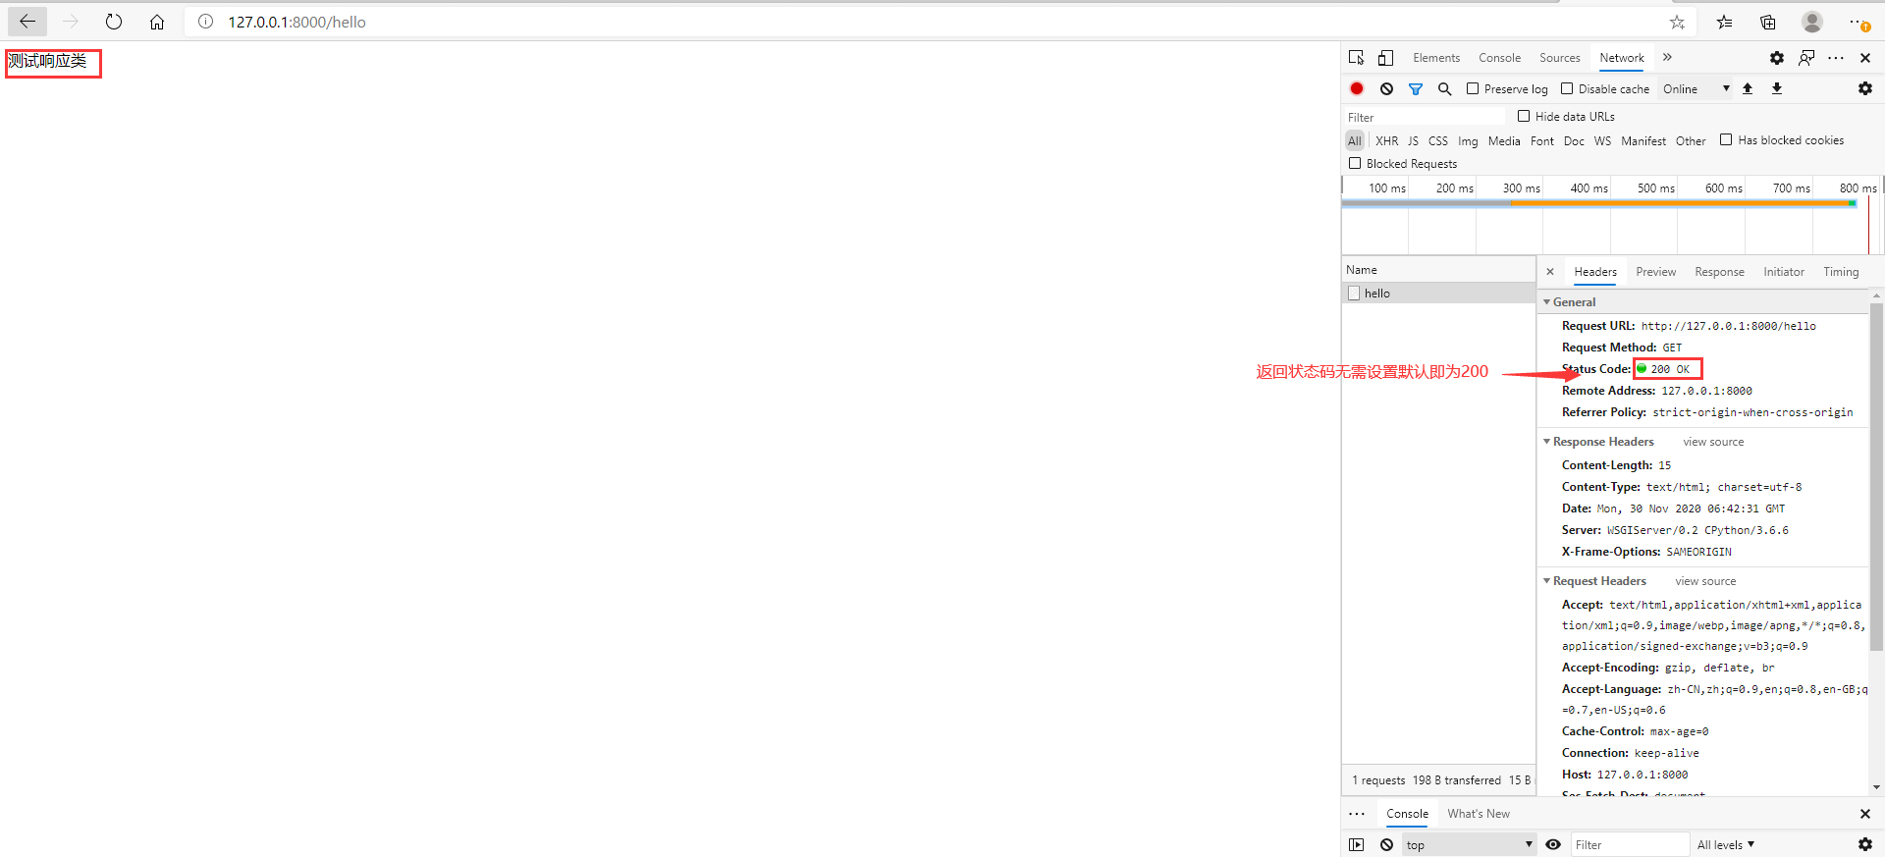
Task: Filter requests by JS type
Action: coord(1413,140)
